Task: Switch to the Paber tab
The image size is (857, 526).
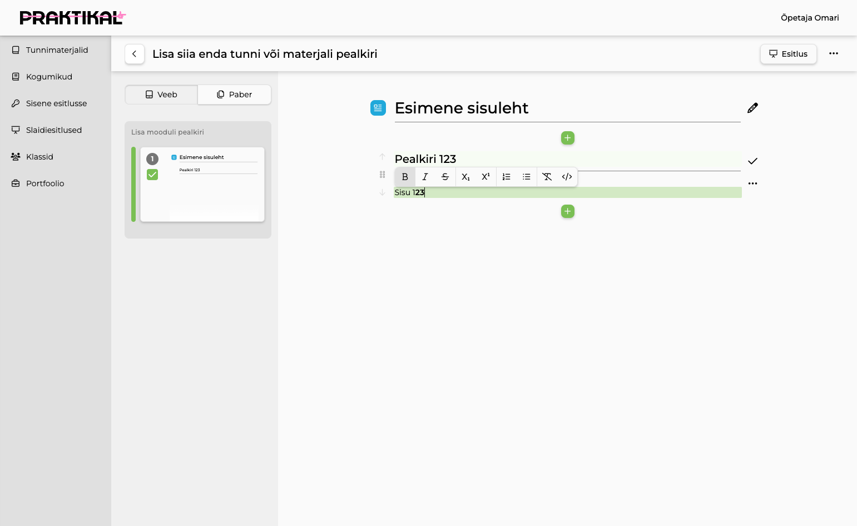Action: tap(235, 95)
